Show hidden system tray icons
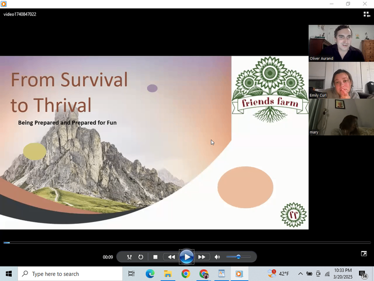 pos(300,274)
